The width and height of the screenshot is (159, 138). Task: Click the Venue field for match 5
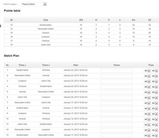coord(116,92)
